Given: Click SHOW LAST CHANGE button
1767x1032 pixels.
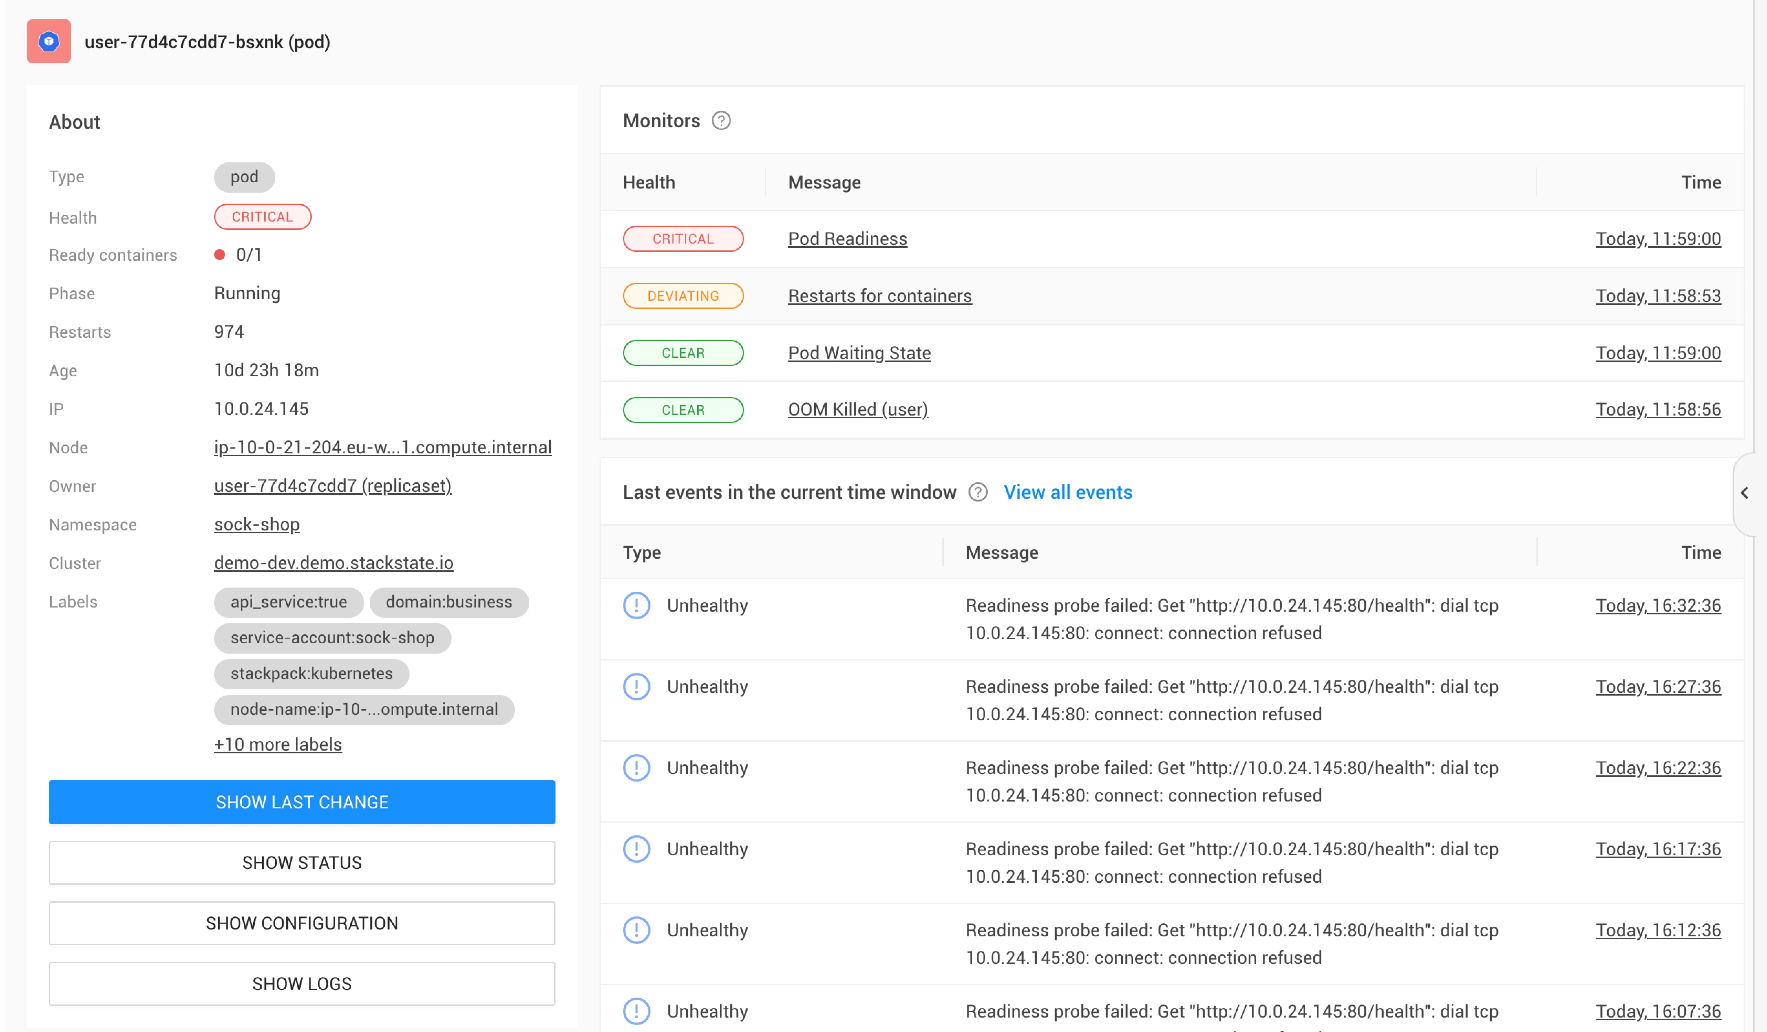Looking at the screenshot, I should click(301, 802).
